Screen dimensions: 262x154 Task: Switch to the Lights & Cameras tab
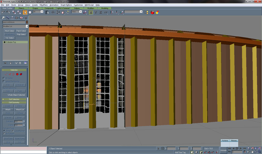point(63,8)
